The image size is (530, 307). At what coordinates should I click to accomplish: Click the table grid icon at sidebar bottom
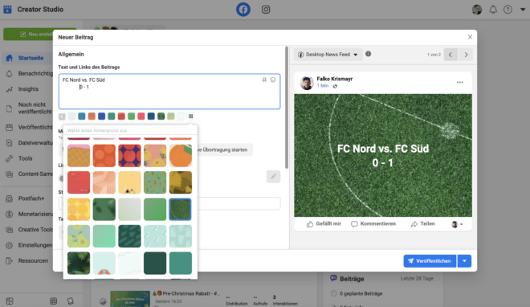click(x=54, y=301)
